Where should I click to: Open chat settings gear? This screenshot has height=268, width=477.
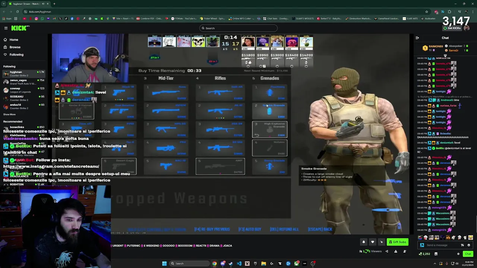[458, 254]
